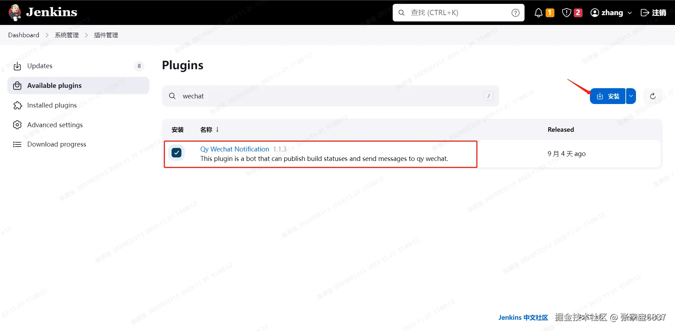Screen dimensions: 675x331
Task: Open 系统管理 breadcrumb
Action: pos(67,35)
